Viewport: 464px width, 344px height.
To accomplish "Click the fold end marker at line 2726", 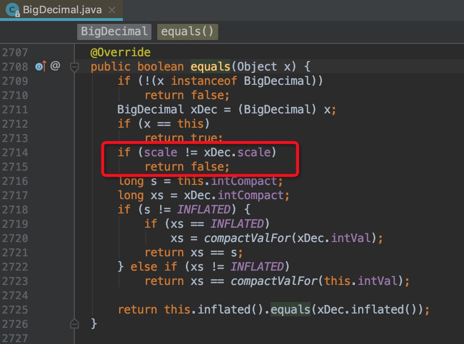I will click(x=74, y=324).
